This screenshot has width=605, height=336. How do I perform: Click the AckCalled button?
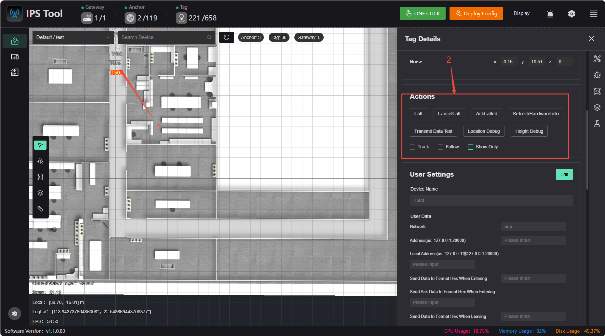tap(487, 114)
